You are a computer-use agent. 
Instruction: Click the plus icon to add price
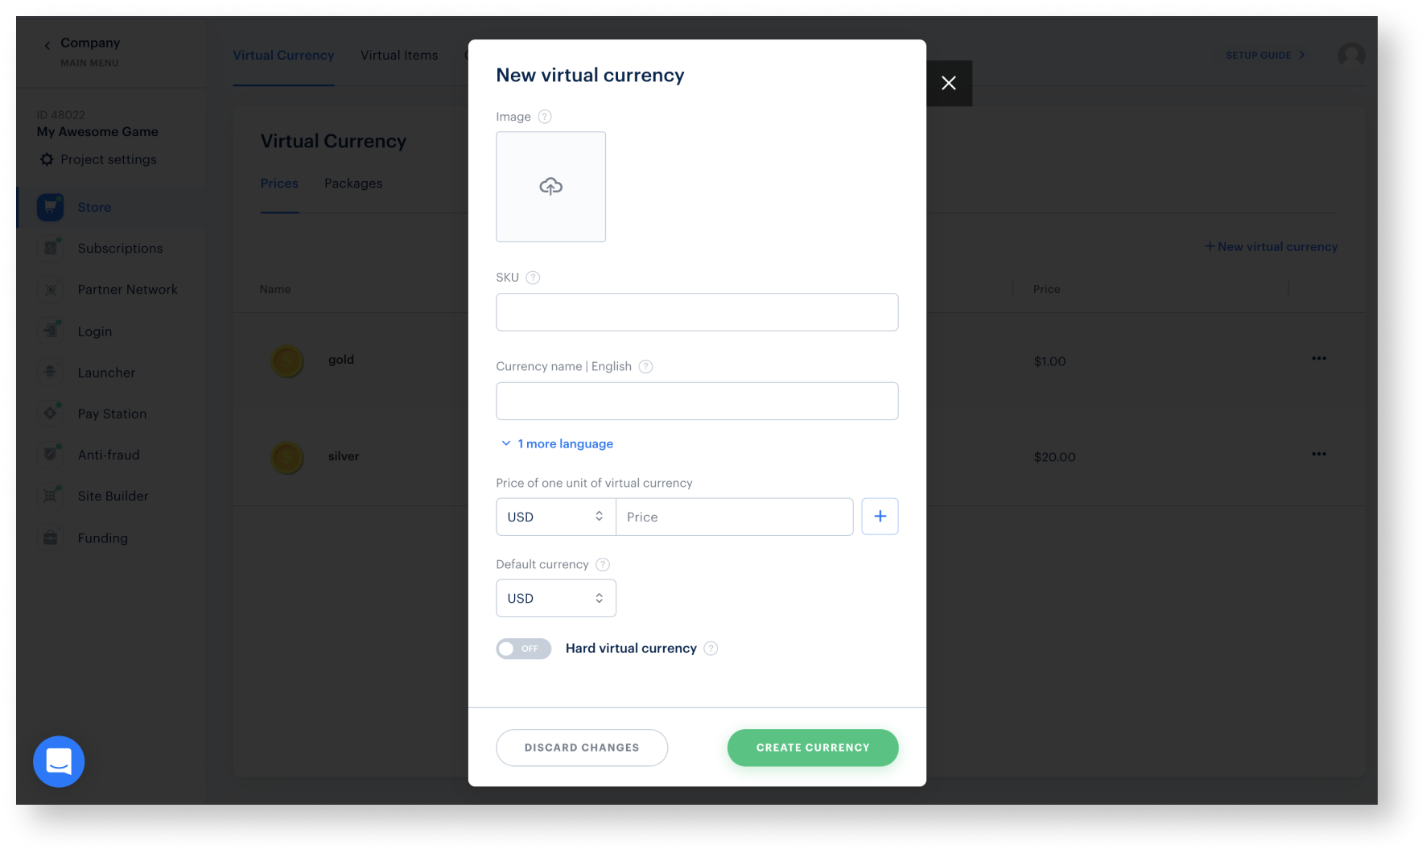[x=880, y=517]
